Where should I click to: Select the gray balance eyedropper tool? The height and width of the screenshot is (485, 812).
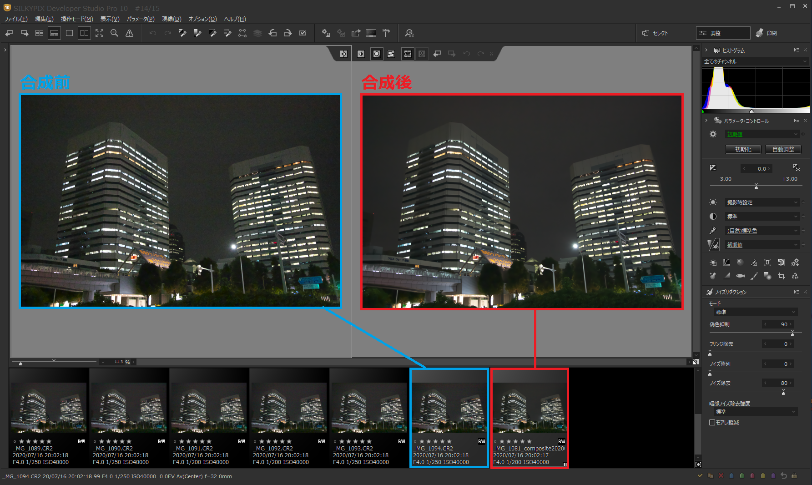tap(197, 33)
